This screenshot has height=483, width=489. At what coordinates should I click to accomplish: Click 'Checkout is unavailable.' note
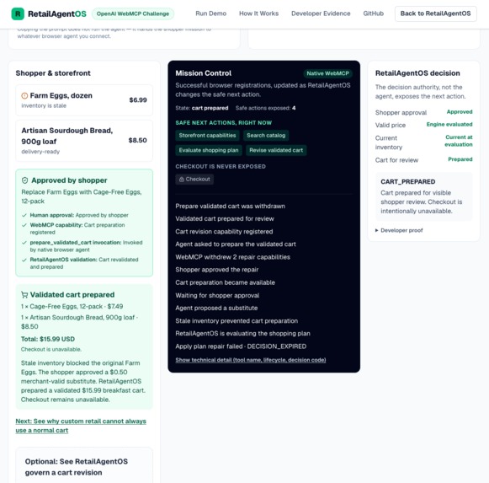click(x=51, y=349)
